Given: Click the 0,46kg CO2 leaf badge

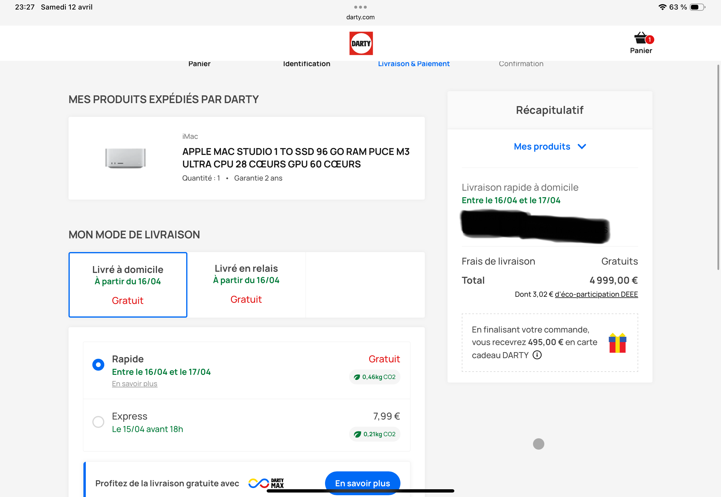Looking at the screenshot, I should tap(375, 377).
